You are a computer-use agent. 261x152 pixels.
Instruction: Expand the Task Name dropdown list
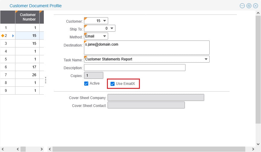[x=206, y=59]
